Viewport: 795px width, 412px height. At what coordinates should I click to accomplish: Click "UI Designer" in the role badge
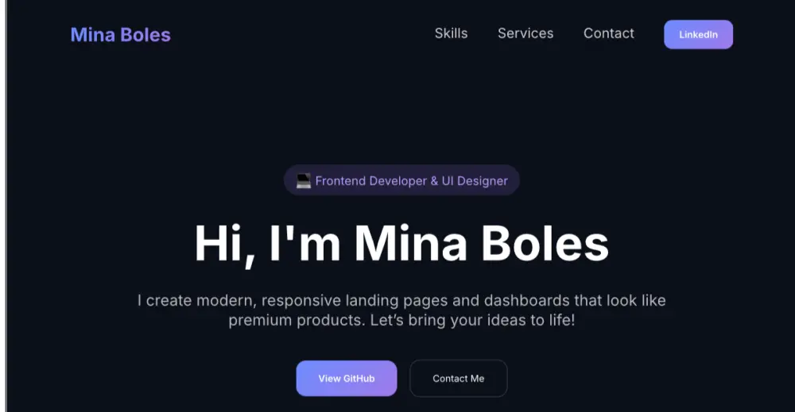coord(475,181)
